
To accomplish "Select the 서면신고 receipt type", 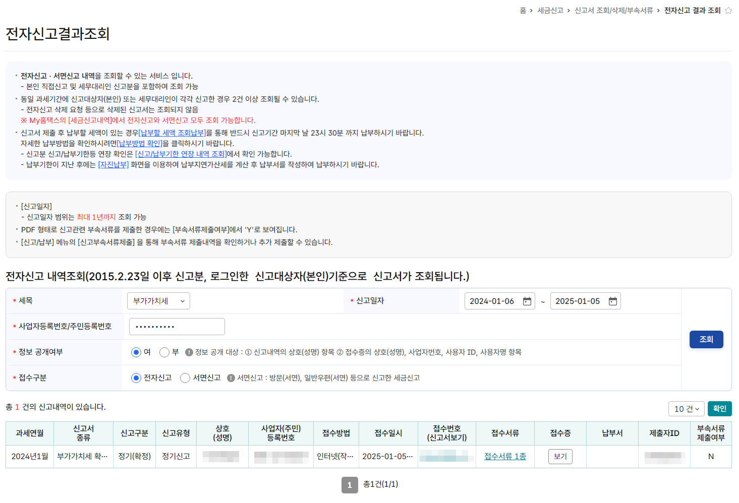I will tap(185, 378).
